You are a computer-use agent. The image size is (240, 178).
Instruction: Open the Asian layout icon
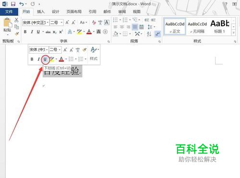(x=137, y=34)
